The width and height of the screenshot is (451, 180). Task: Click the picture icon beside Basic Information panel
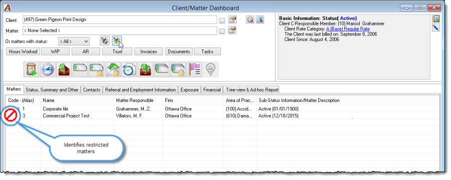(x=436, y=19)
